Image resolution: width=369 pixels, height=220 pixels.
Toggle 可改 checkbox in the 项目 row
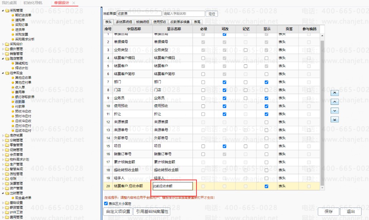[224, 146]
